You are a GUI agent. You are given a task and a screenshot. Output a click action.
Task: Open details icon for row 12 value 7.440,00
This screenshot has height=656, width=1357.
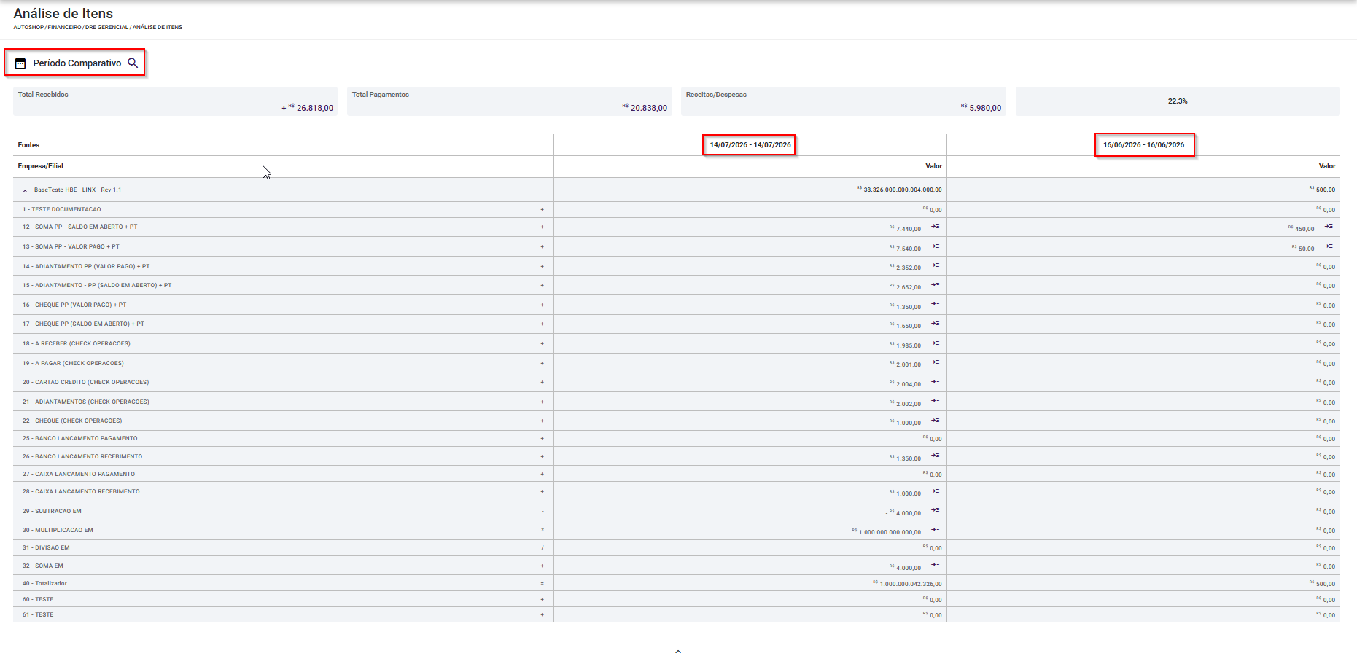[x=935, y=227]
